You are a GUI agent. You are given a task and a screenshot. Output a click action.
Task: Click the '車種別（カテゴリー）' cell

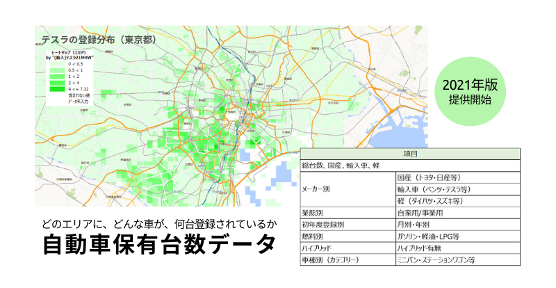(x=348, y=260)
